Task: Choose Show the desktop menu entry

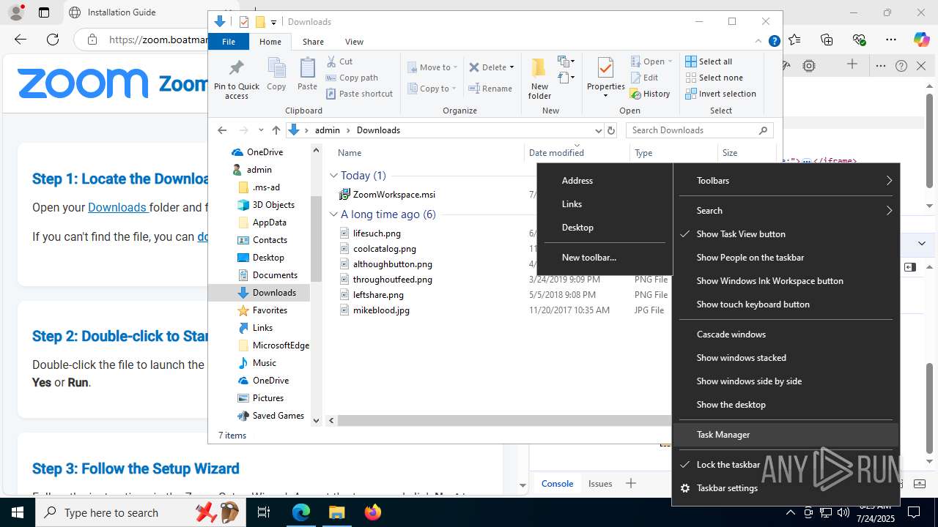Action: 786,405
